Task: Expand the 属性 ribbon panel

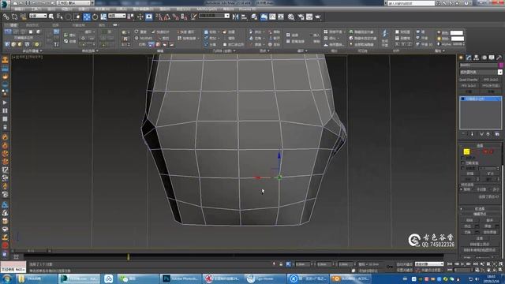Action: (x=440, y=50)
